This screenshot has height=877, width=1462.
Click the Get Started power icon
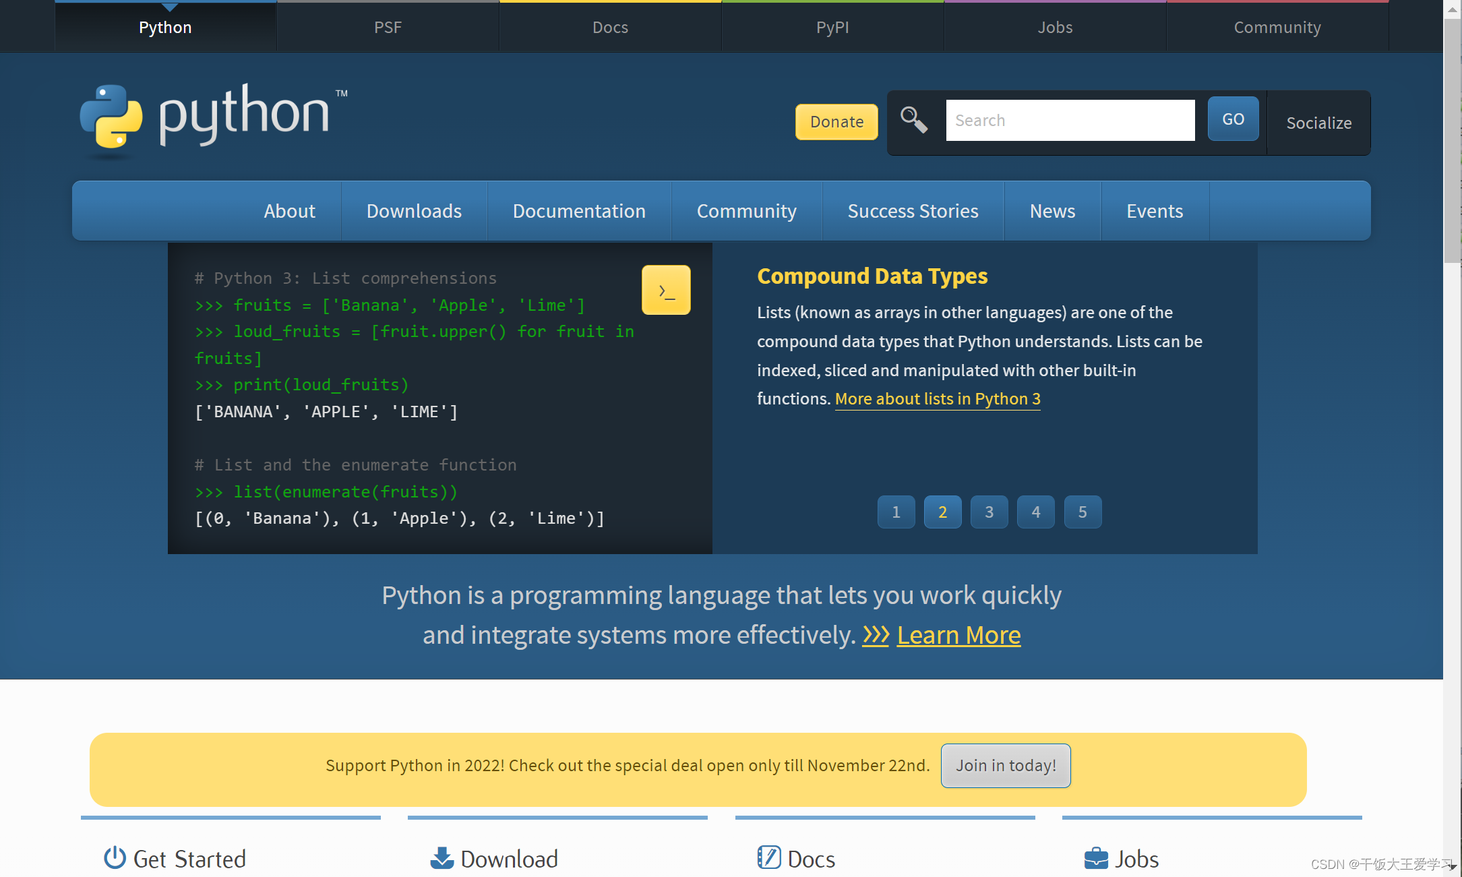click(x=115, y=857)
